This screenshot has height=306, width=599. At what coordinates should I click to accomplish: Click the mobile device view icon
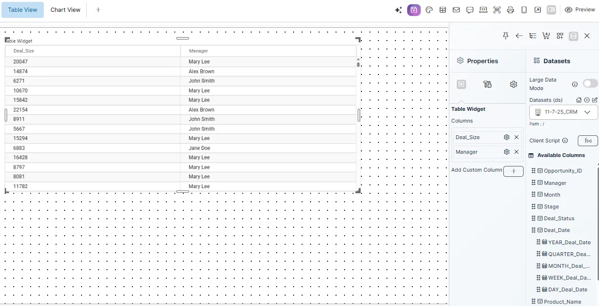524,10
